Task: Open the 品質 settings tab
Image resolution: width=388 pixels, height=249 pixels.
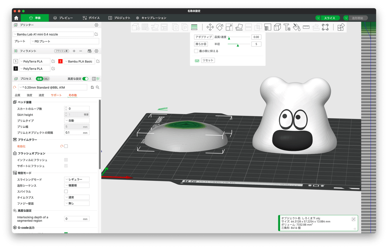Action: click(x=17, y=95)
